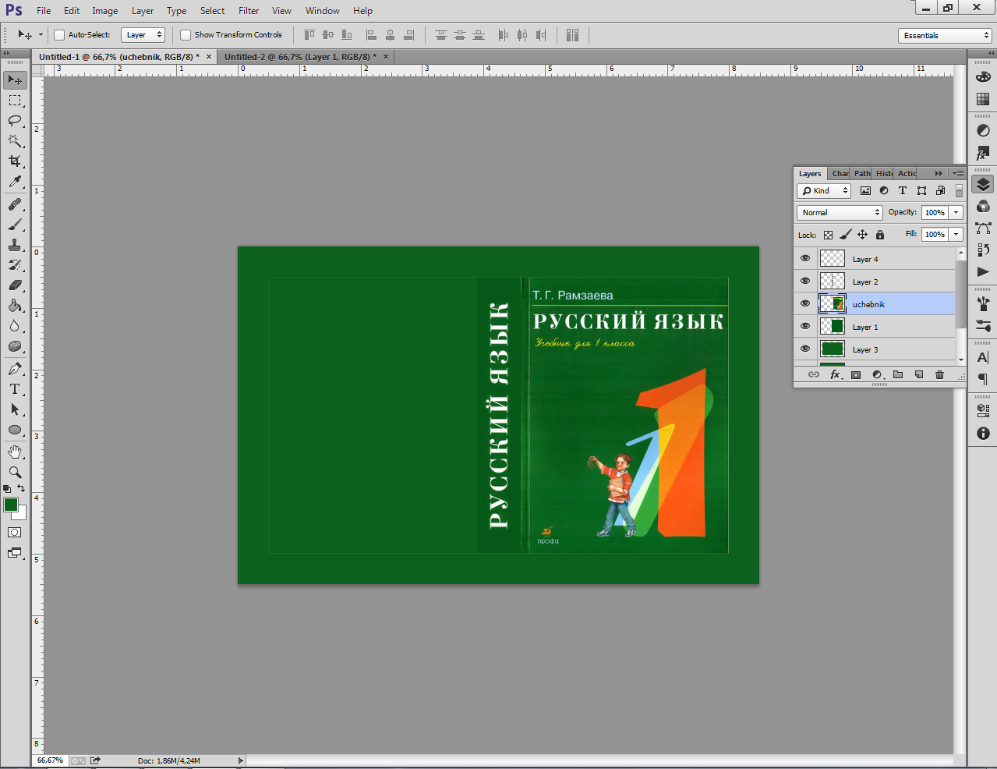Hide the uchebnik layer eye icon
Screen dimensions: 997x769
click(805, 303)
